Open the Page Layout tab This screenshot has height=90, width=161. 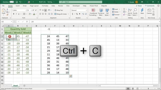pos(34,6)
